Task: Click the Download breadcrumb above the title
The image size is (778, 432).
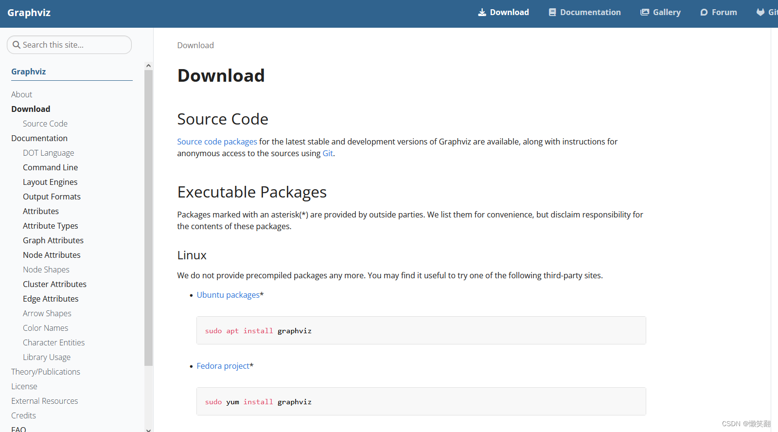Action: pyautogui.click(x=195, y=45)
